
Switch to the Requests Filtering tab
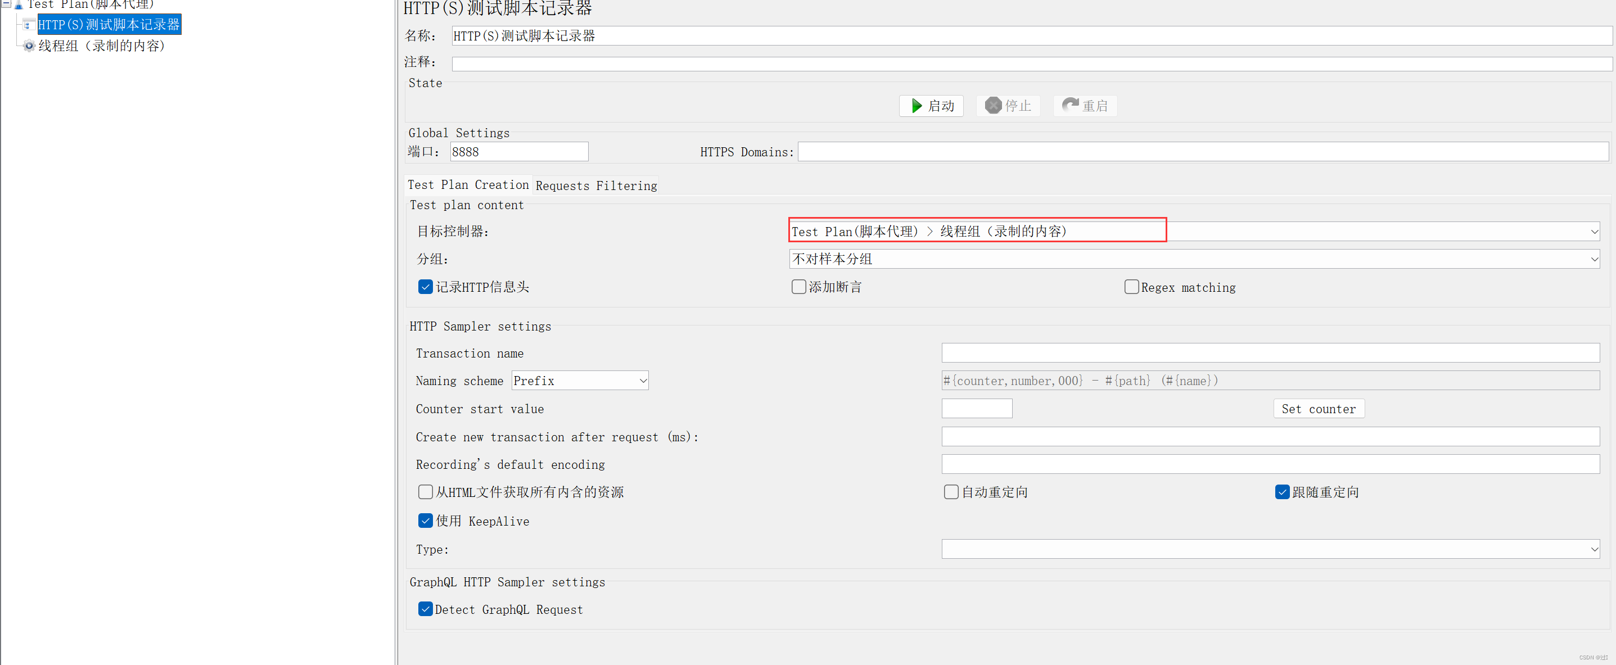click(x=596, y=186)
